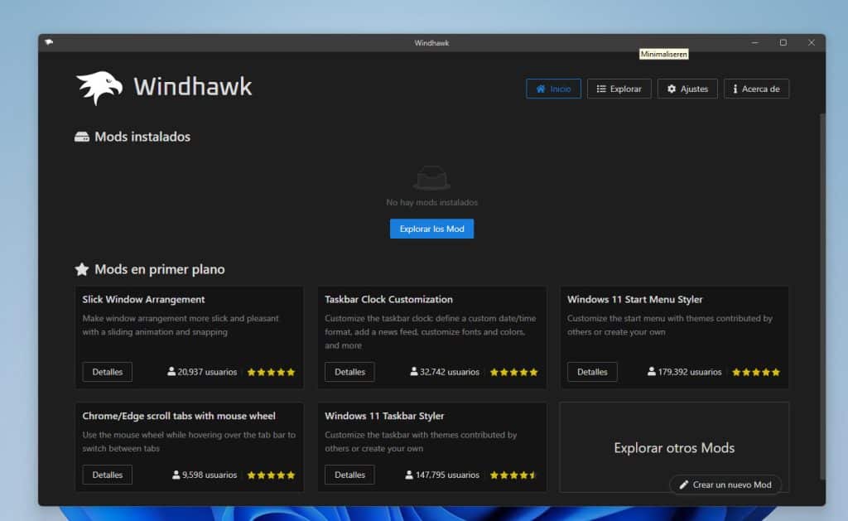Screen dimensions: 848x521
Task: Click the Slick Window Arrangement title
Action: 143,299
